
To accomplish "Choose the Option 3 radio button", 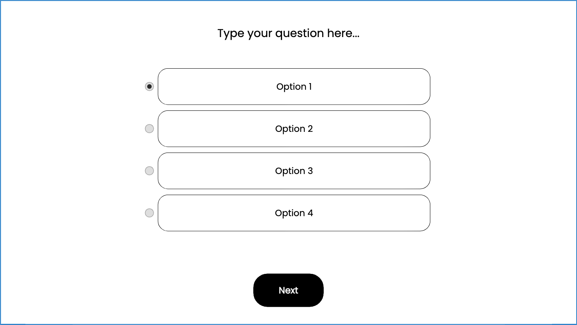I will point(149,171).
